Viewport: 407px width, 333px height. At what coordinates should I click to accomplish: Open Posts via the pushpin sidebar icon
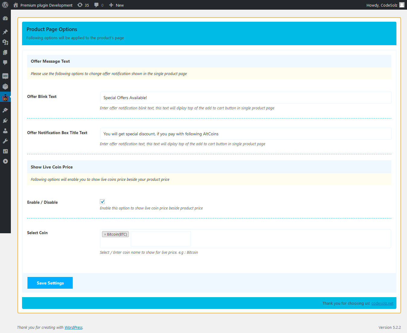[5, 32]
